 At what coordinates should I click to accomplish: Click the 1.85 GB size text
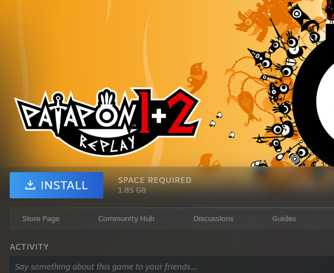pos(132,190)
